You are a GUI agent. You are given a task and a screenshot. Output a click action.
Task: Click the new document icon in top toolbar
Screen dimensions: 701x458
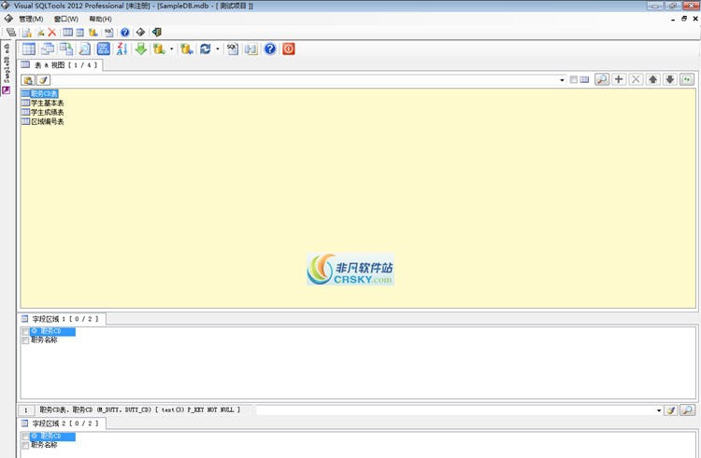coord(27,32)
